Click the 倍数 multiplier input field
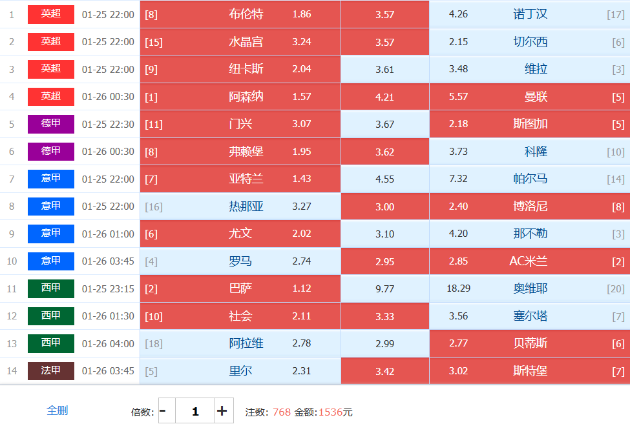Screen dimensions: 630x424 195,410
